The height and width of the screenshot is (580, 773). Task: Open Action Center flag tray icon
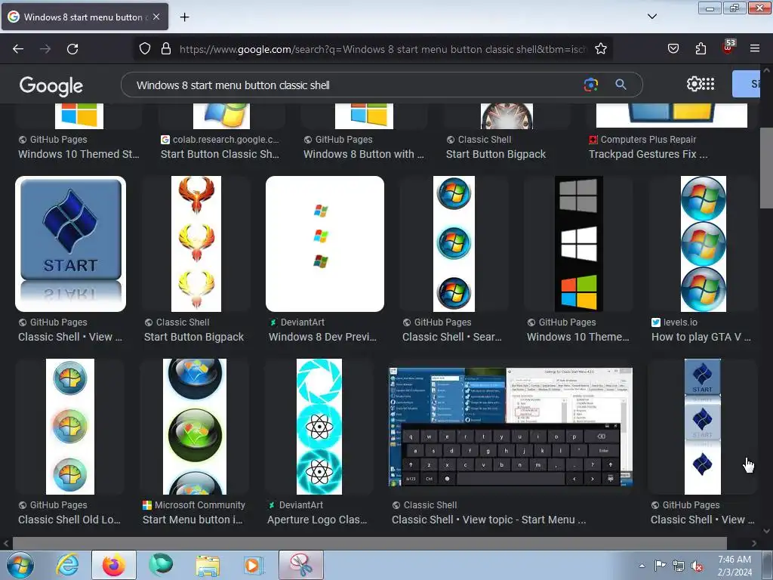pyautogui.click(x=660, y=566)
